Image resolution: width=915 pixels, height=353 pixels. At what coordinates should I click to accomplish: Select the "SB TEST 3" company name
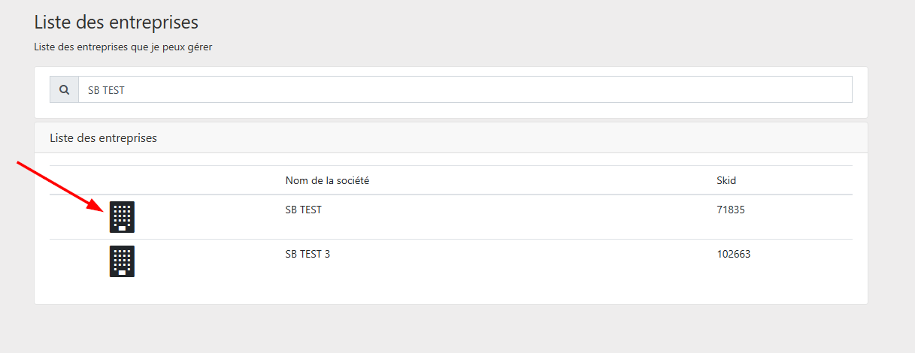pyautogui.click(x=308, y=254)
